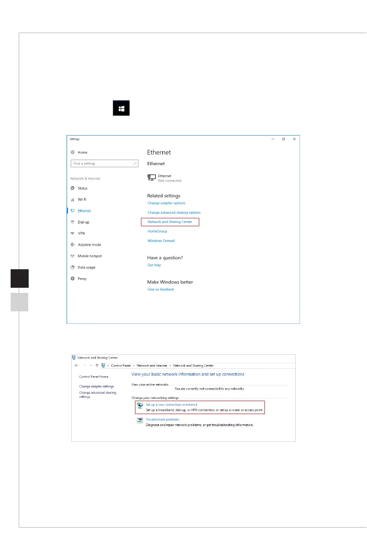Click the Ethernet adapter monitor icon
The width and height of the screenshot is (367, 551).
pos(151,178)
